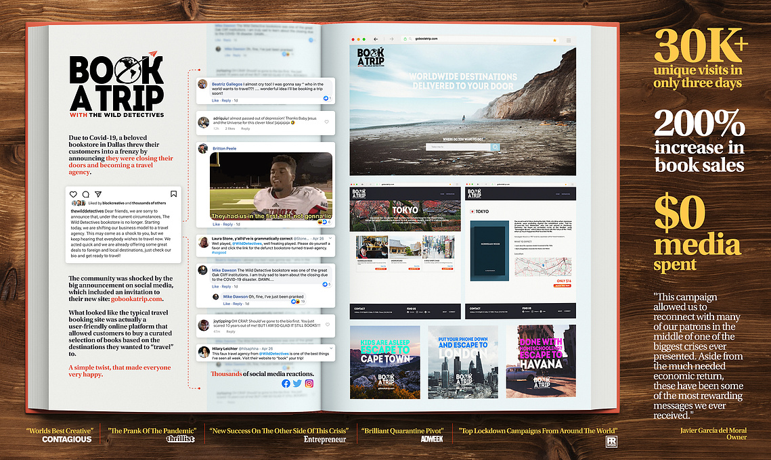771x460 pixels.
Task: Click the Tokyo banner image on the destination page
Action: coord(405,214)
